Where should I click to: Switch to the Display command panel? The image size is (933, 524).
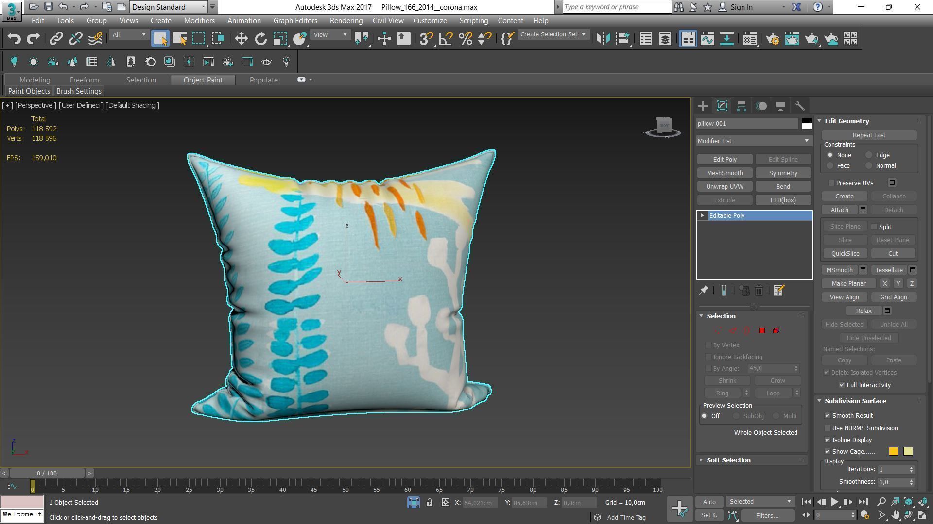click(x=780, y=106)
